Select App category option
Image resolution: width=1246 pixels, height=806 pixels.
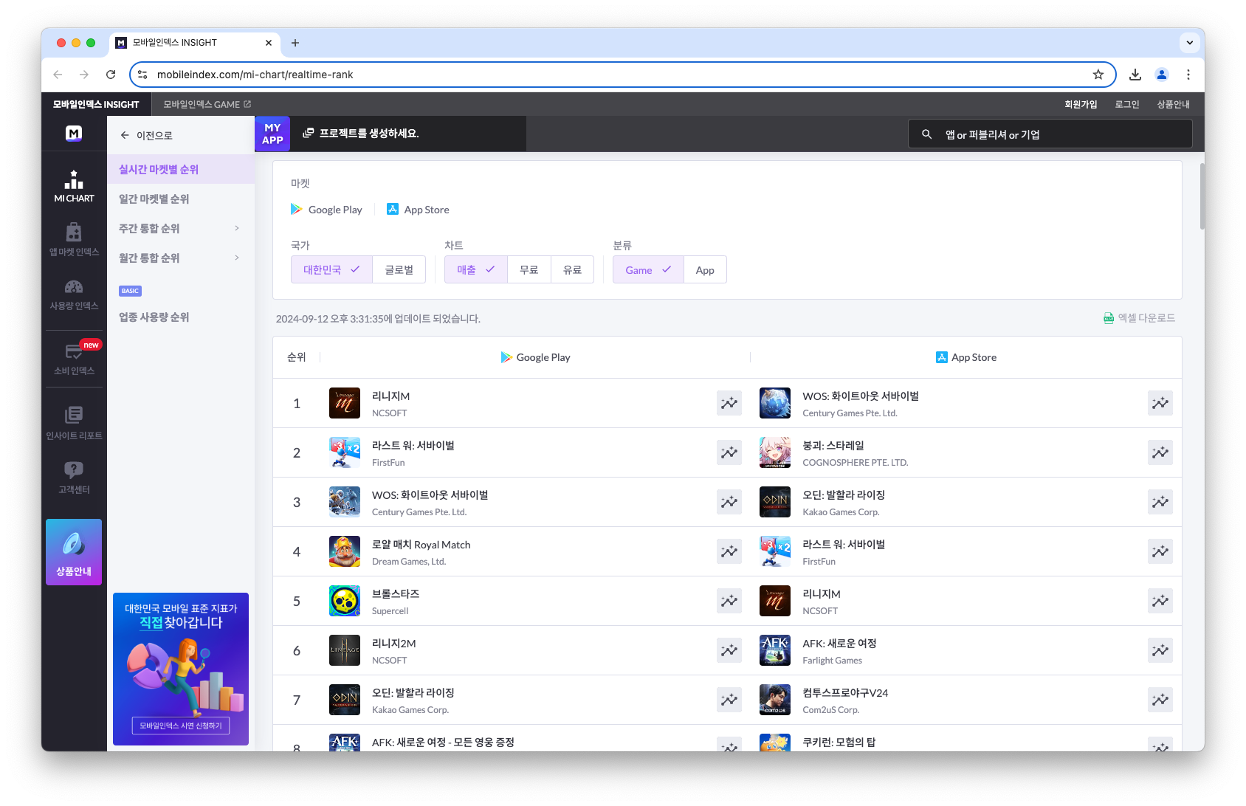[705, 270]
